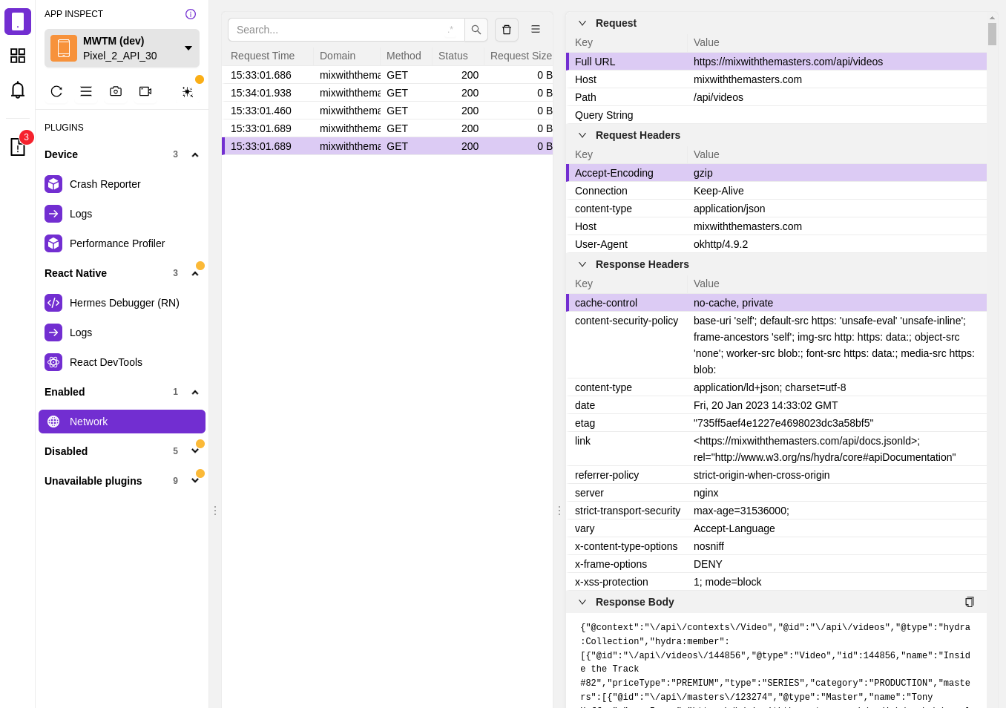1006x708 pixels.
Task: Select the request at 15:34:01.938
Action: [387, 93]
